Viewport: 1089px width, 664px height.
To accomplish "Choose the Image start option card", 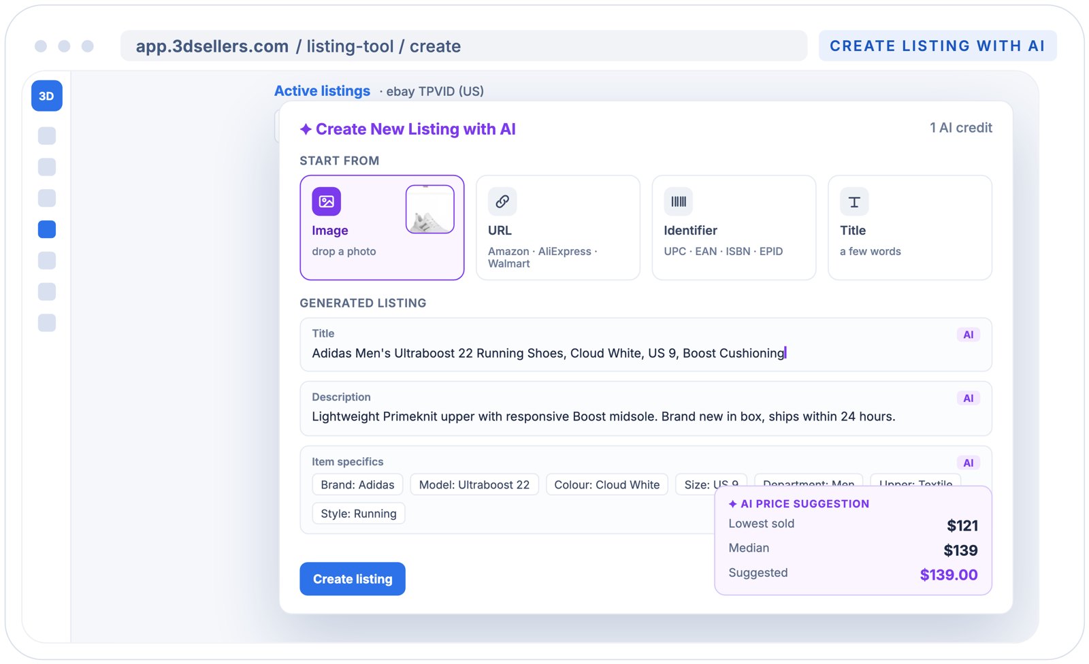I will (x=382, y=228).
